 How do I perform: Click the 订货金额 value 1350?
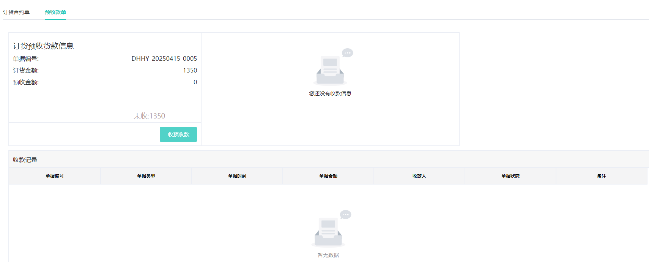[190, 70]
